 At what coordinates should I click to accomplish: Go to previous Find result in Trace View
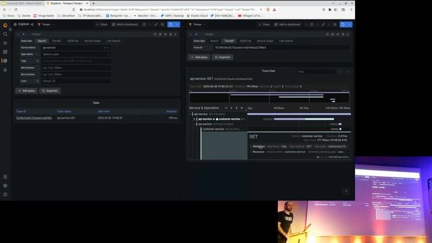point(340,72)
